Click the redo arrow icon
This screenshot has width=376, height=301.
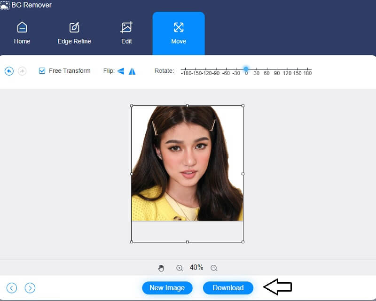[21, 70]
